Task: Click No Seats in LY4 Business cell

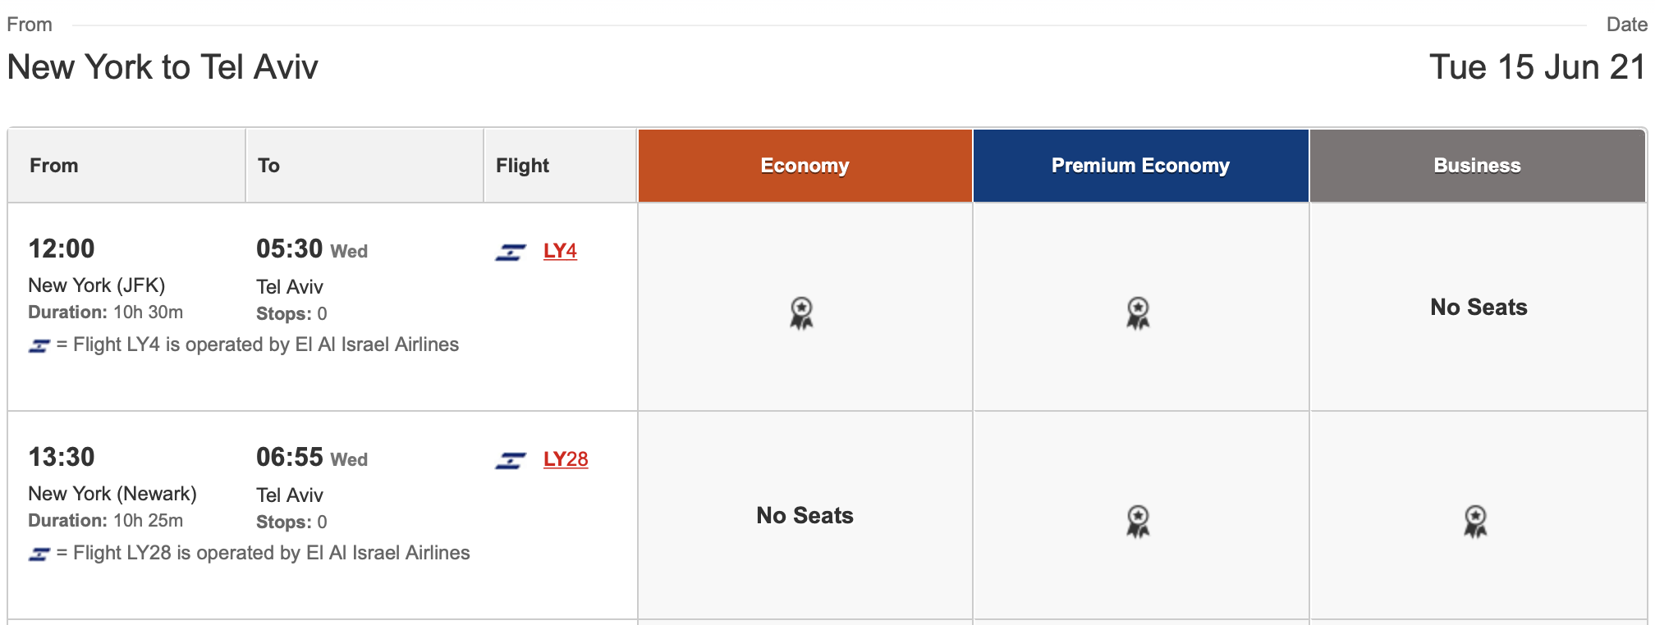Action: (x=1478, y=308)
